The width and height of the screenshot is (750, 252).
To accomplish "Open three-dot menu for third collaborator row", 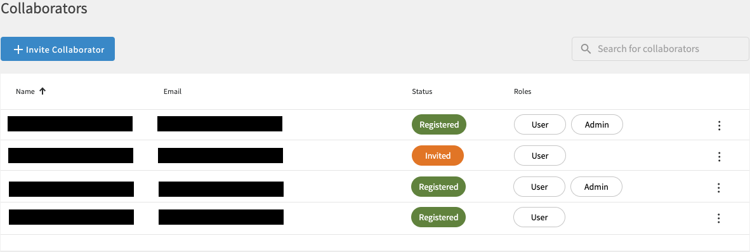I will pyautogui.click(x=718, y=187).
